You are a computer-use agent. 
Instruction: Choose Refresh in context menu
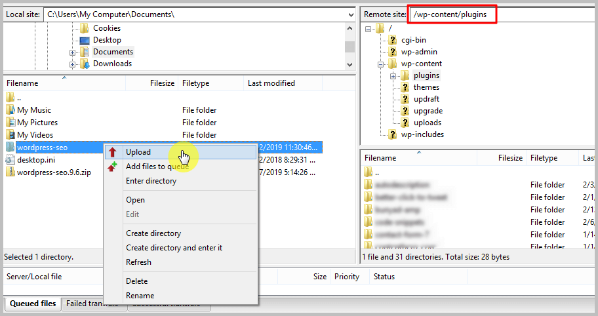[181, 262]
